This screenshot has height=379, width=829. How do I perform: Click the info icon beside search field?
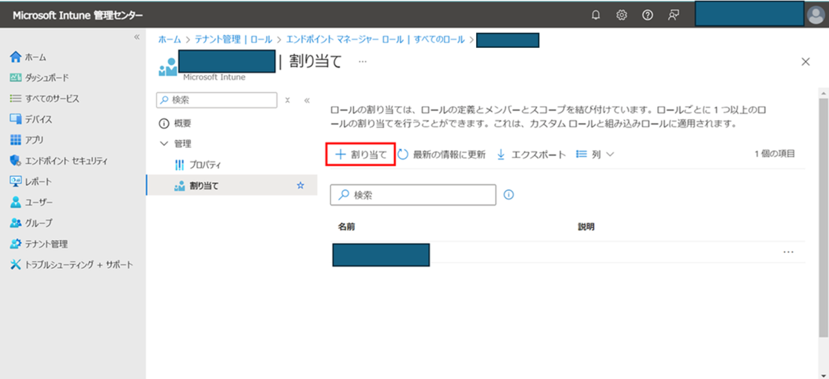509,195
